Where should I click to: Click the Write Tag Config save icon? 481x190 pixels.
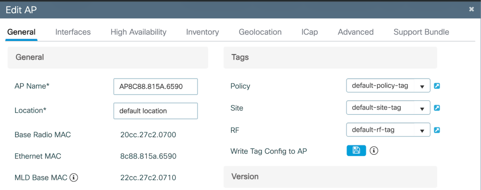click(x=356, y=150)
